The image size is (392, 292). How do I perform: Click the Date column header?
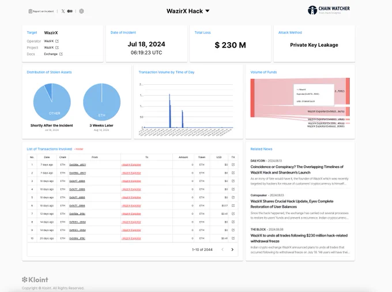point(47,157)
